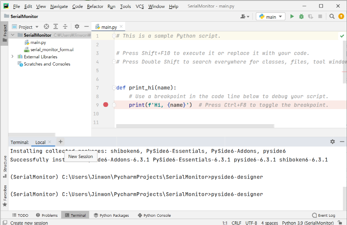Open the Structure sidebar tab

(x=5, y=167)
